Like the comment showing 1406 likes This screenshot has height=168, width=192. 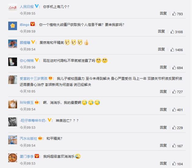coord(172,50)
